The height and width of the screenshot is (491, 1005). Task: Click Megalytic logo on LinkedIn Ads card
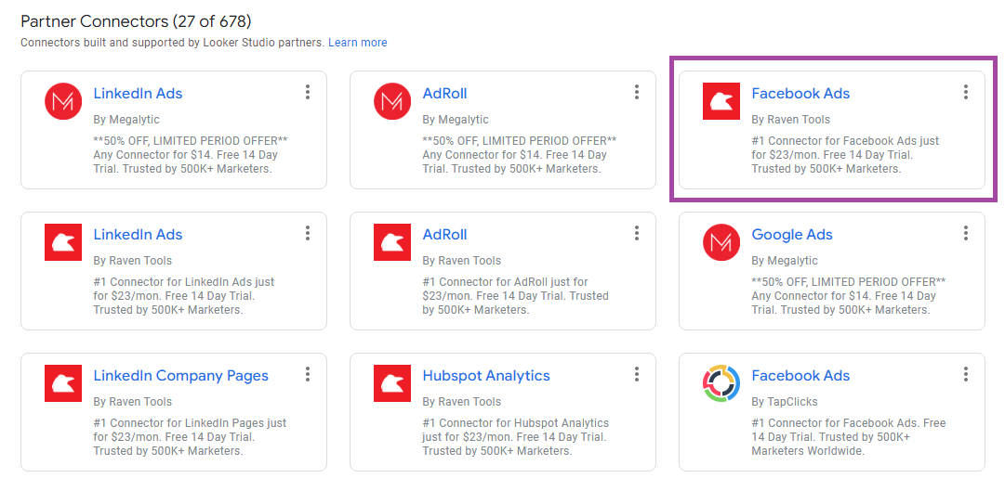63,101
